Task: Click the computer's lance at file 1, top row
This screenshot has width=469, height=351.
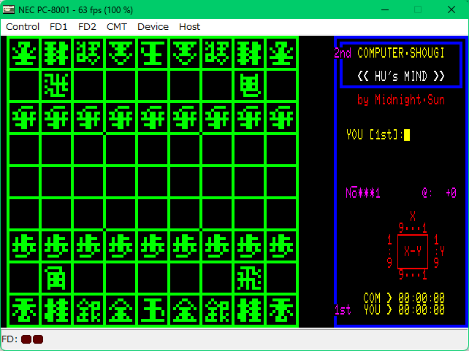Action: (x=281, y=53)
